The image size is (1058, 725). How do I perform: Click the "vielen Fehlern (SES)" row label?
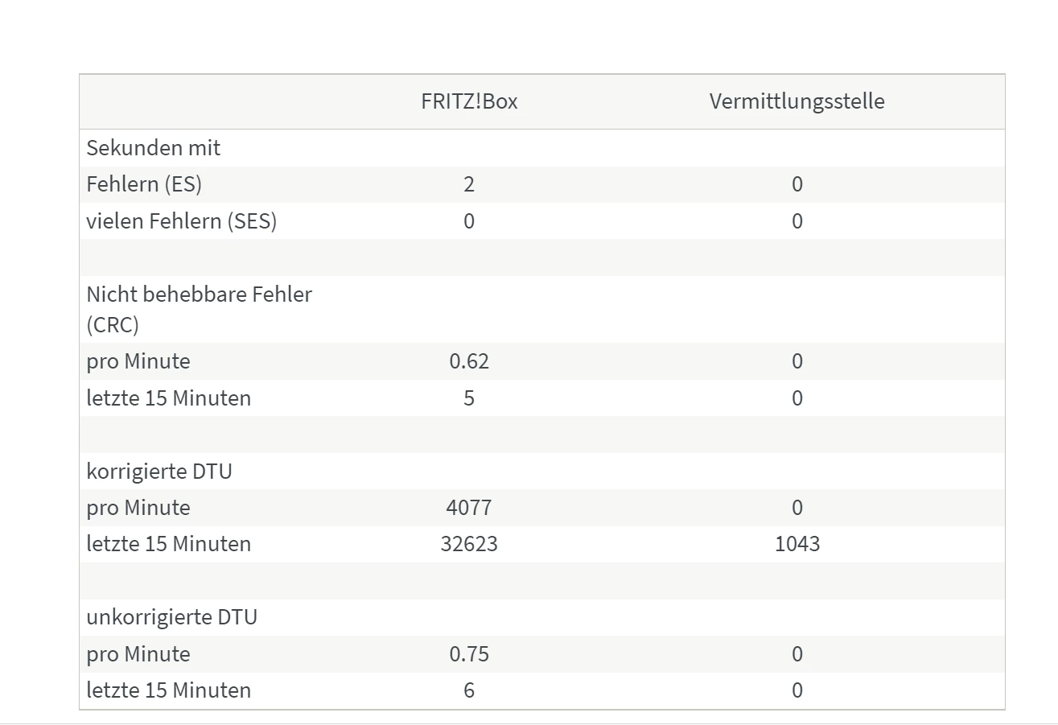[x=182, y=221]
